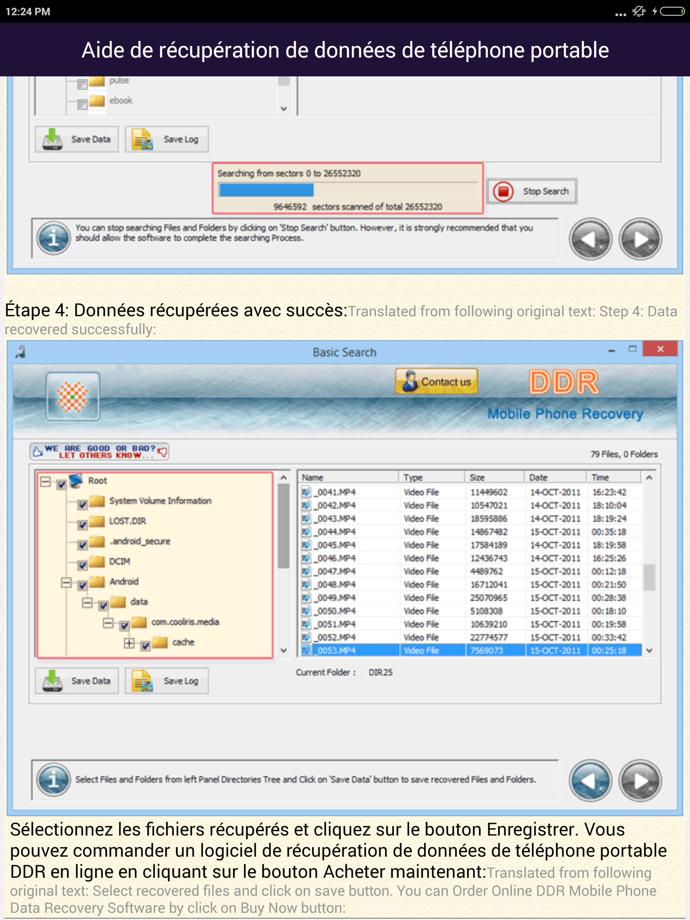Click the Root computer icon in tree
The image size is (690, 920).
76,481
